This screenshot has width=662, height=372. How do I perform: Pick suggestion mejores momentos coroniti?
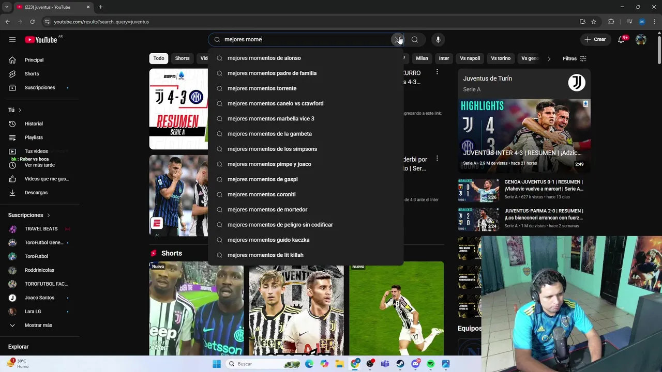point(306,194)
